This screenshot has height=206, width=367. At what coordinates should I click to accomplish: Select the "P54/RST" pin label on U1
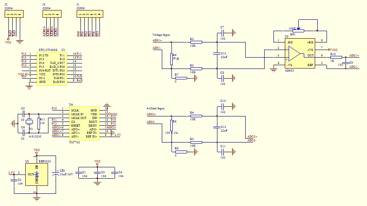(x=45, y=71)
